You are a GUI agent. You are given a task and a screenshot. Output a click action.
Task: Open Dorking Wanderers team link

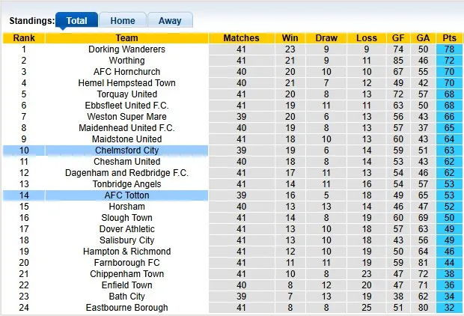[126, 49]
